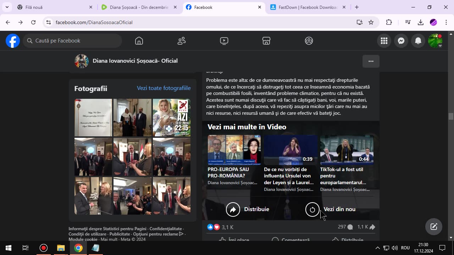Open a new browser tab with plus

(357, 7)
